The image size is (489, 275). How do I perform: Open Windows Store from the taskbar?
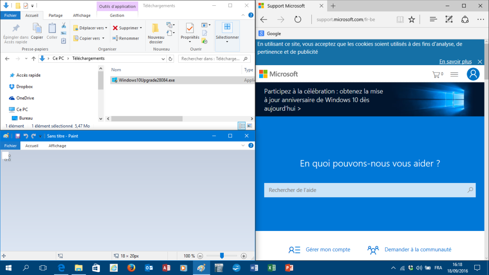pos(96,268)
